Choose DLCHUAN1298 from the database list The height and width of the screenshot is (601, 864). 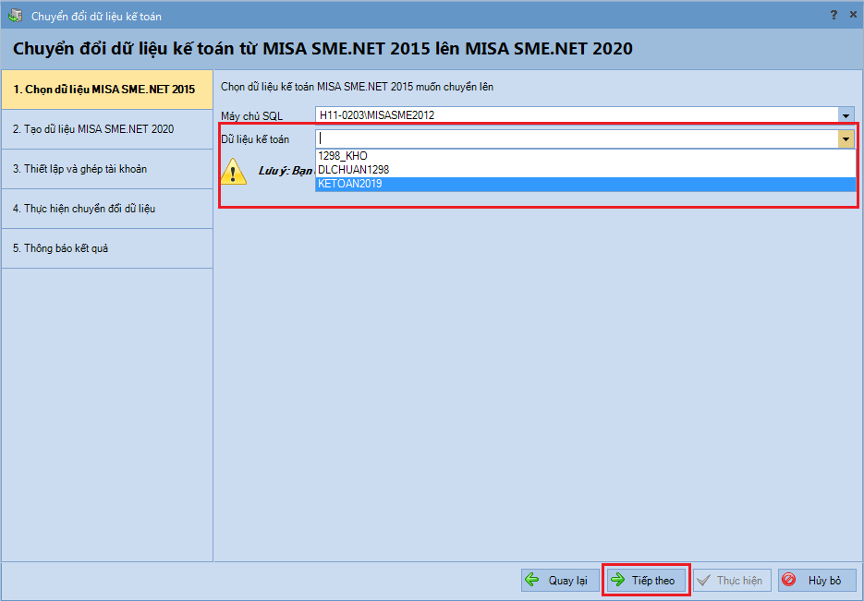pyautogui.click(x=585, y=170)
